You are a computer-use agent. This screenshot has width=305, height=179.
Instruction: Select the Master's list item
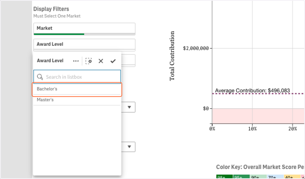[x=77, y=100]
